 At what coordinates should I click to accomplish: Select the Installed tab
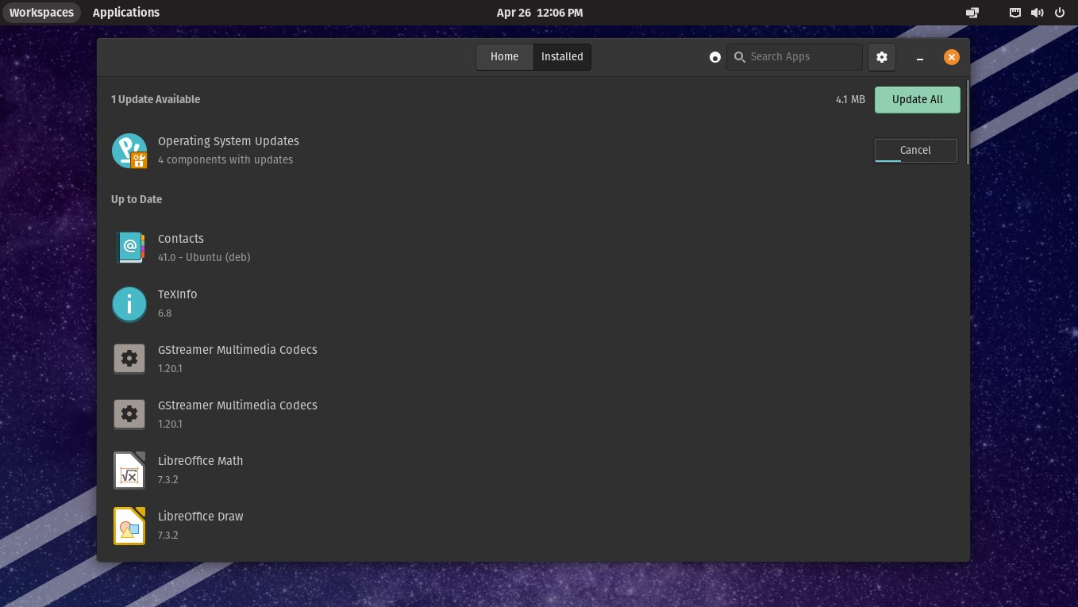point(562,56)
